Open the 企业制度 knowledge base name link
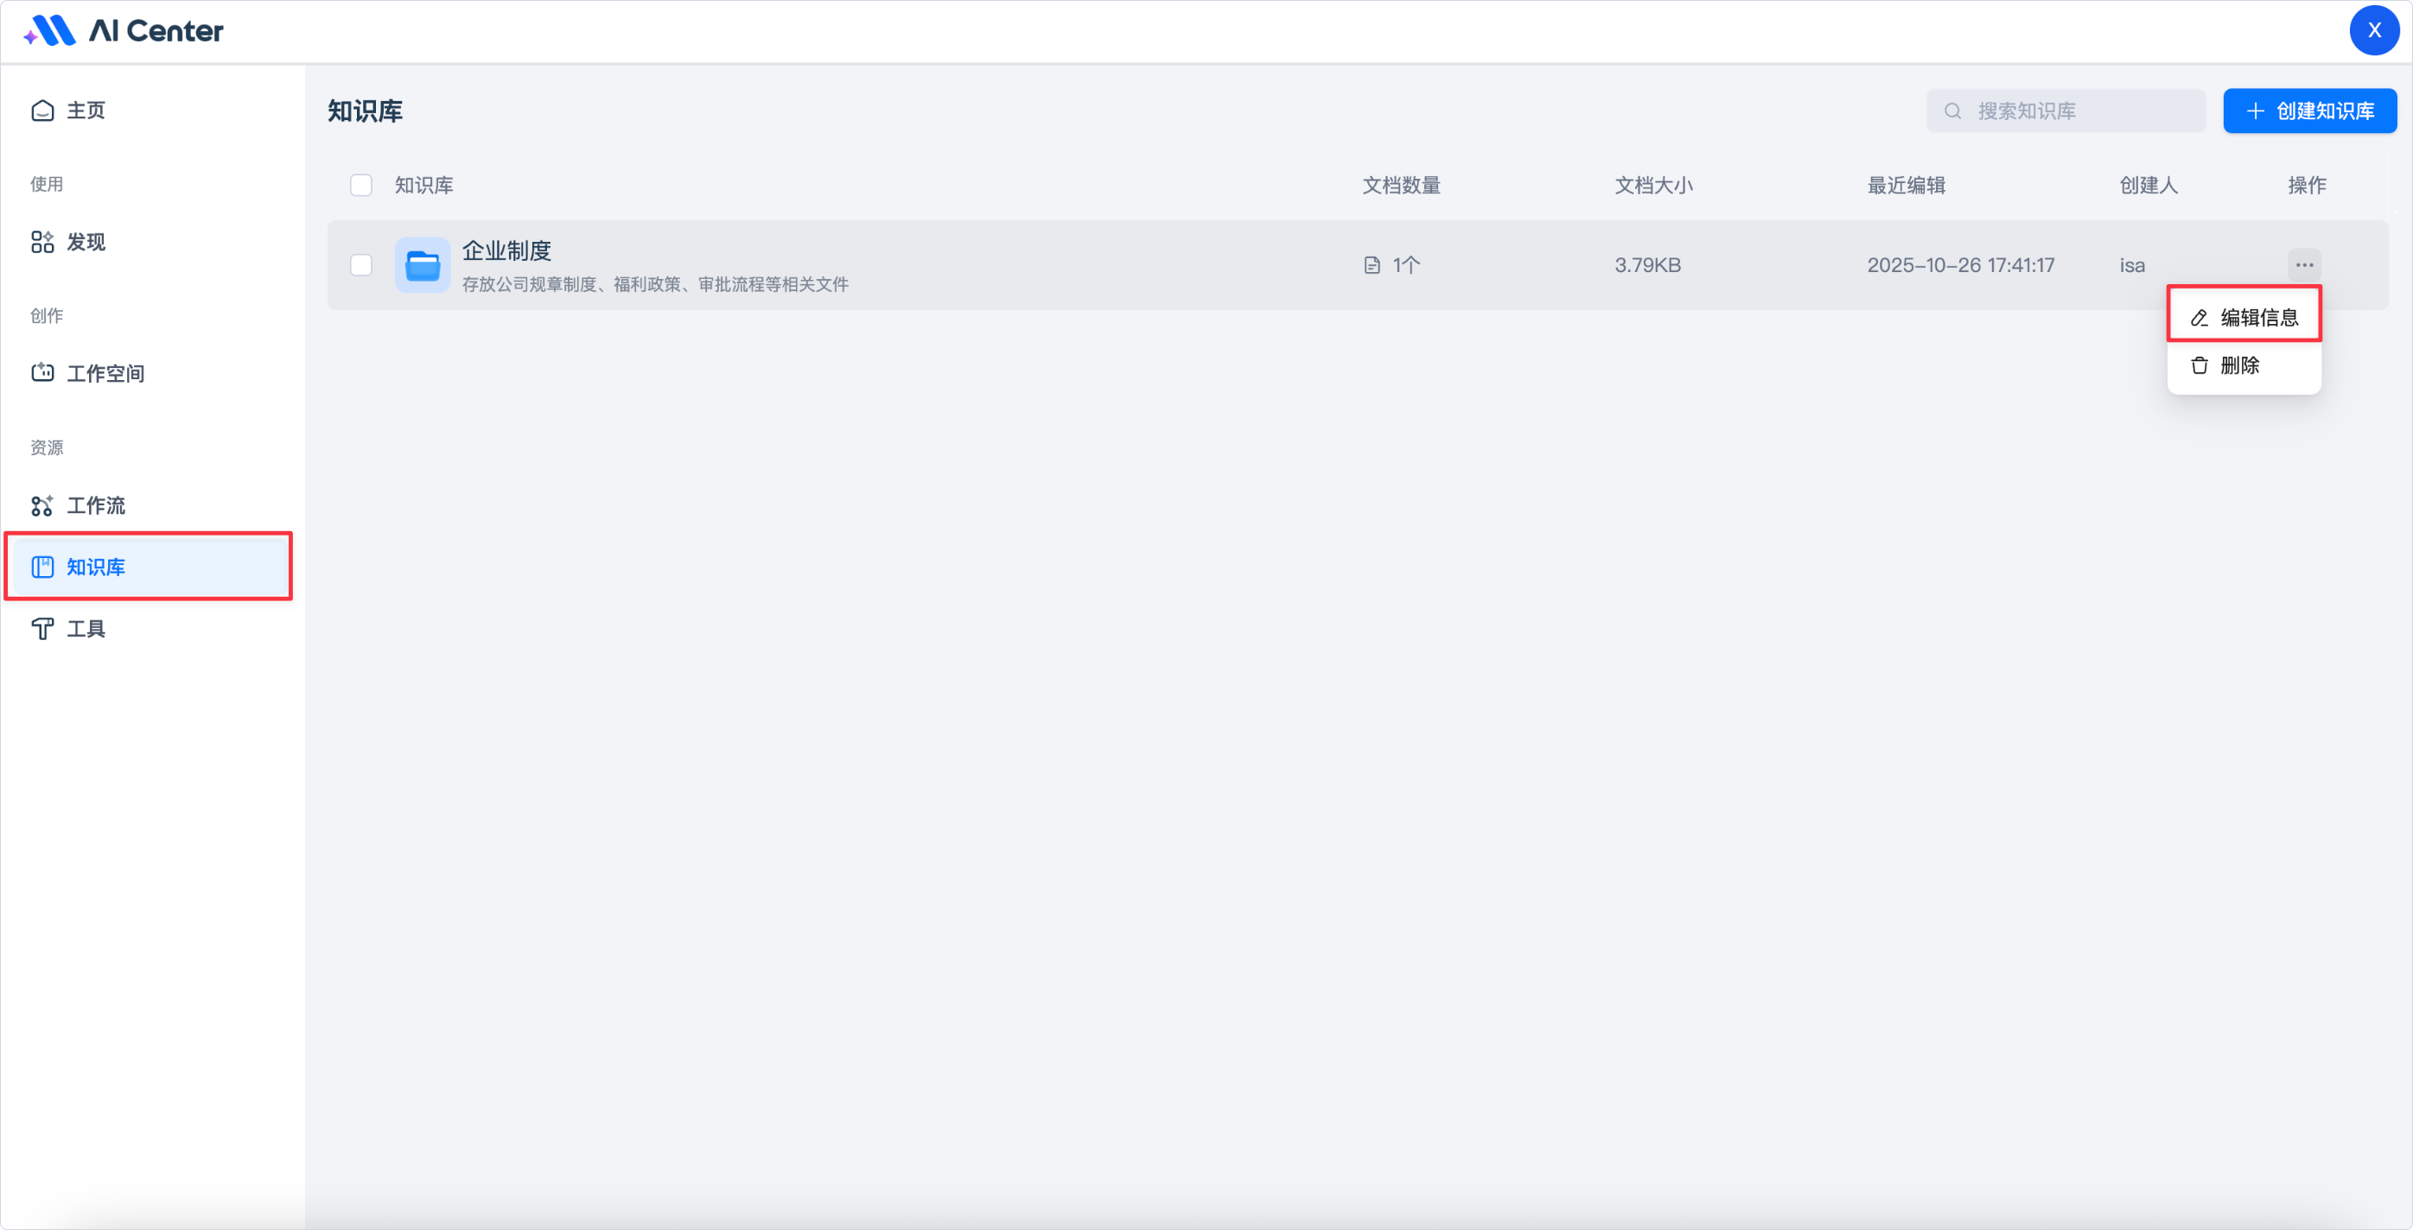 click(x=506, y=250)
